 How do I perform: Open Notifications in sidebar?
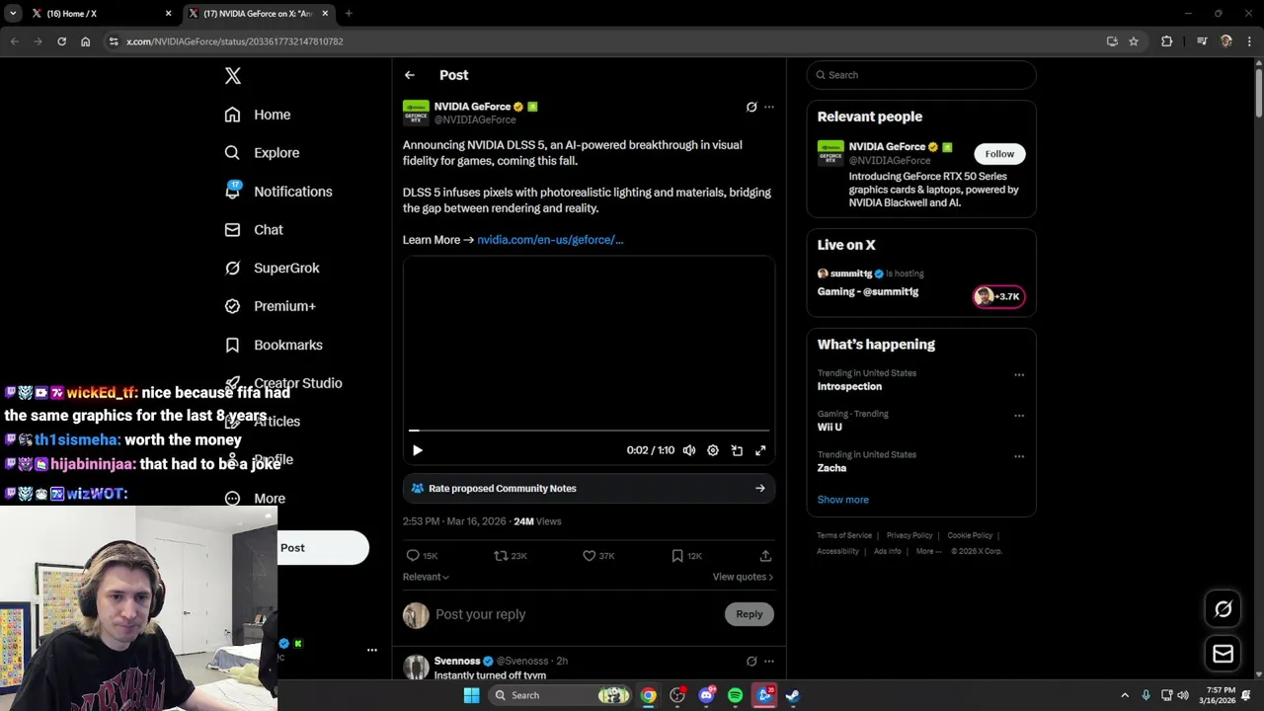278,192
